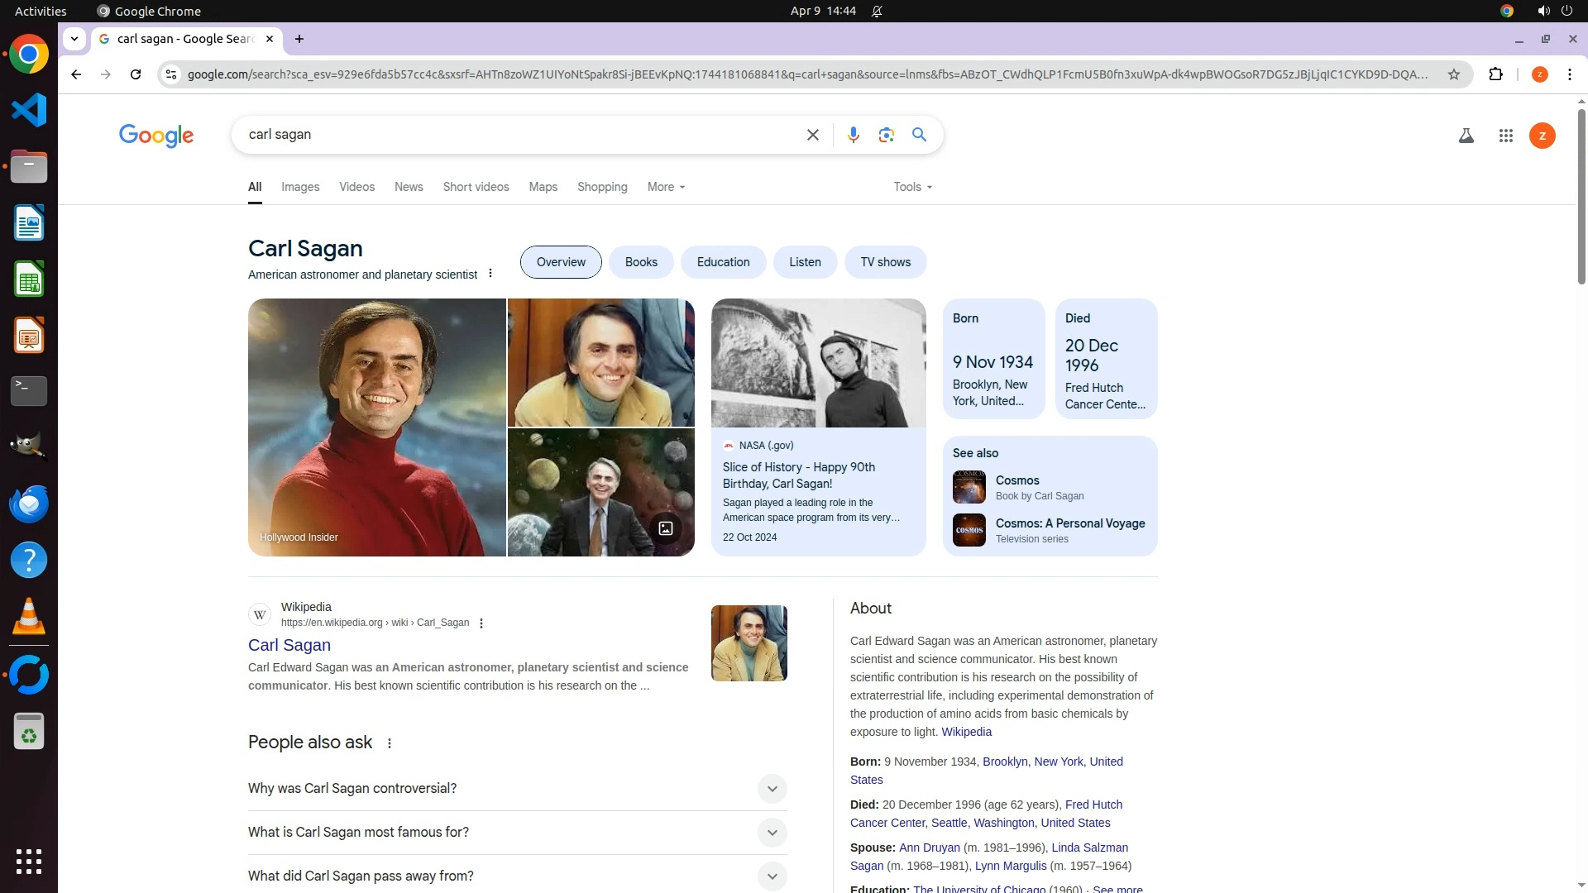Clear the search box with X icon

click(x=812, y=135)
